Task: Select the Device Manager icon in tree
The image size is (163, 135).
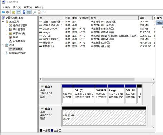Action: (x=10, y=41)
